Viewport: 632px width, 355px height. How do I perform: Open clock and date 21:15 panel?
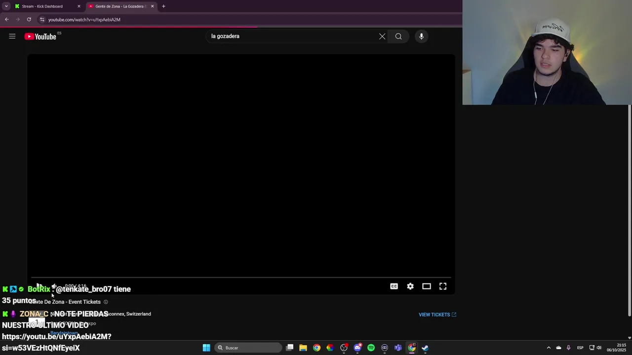[617, 348]
